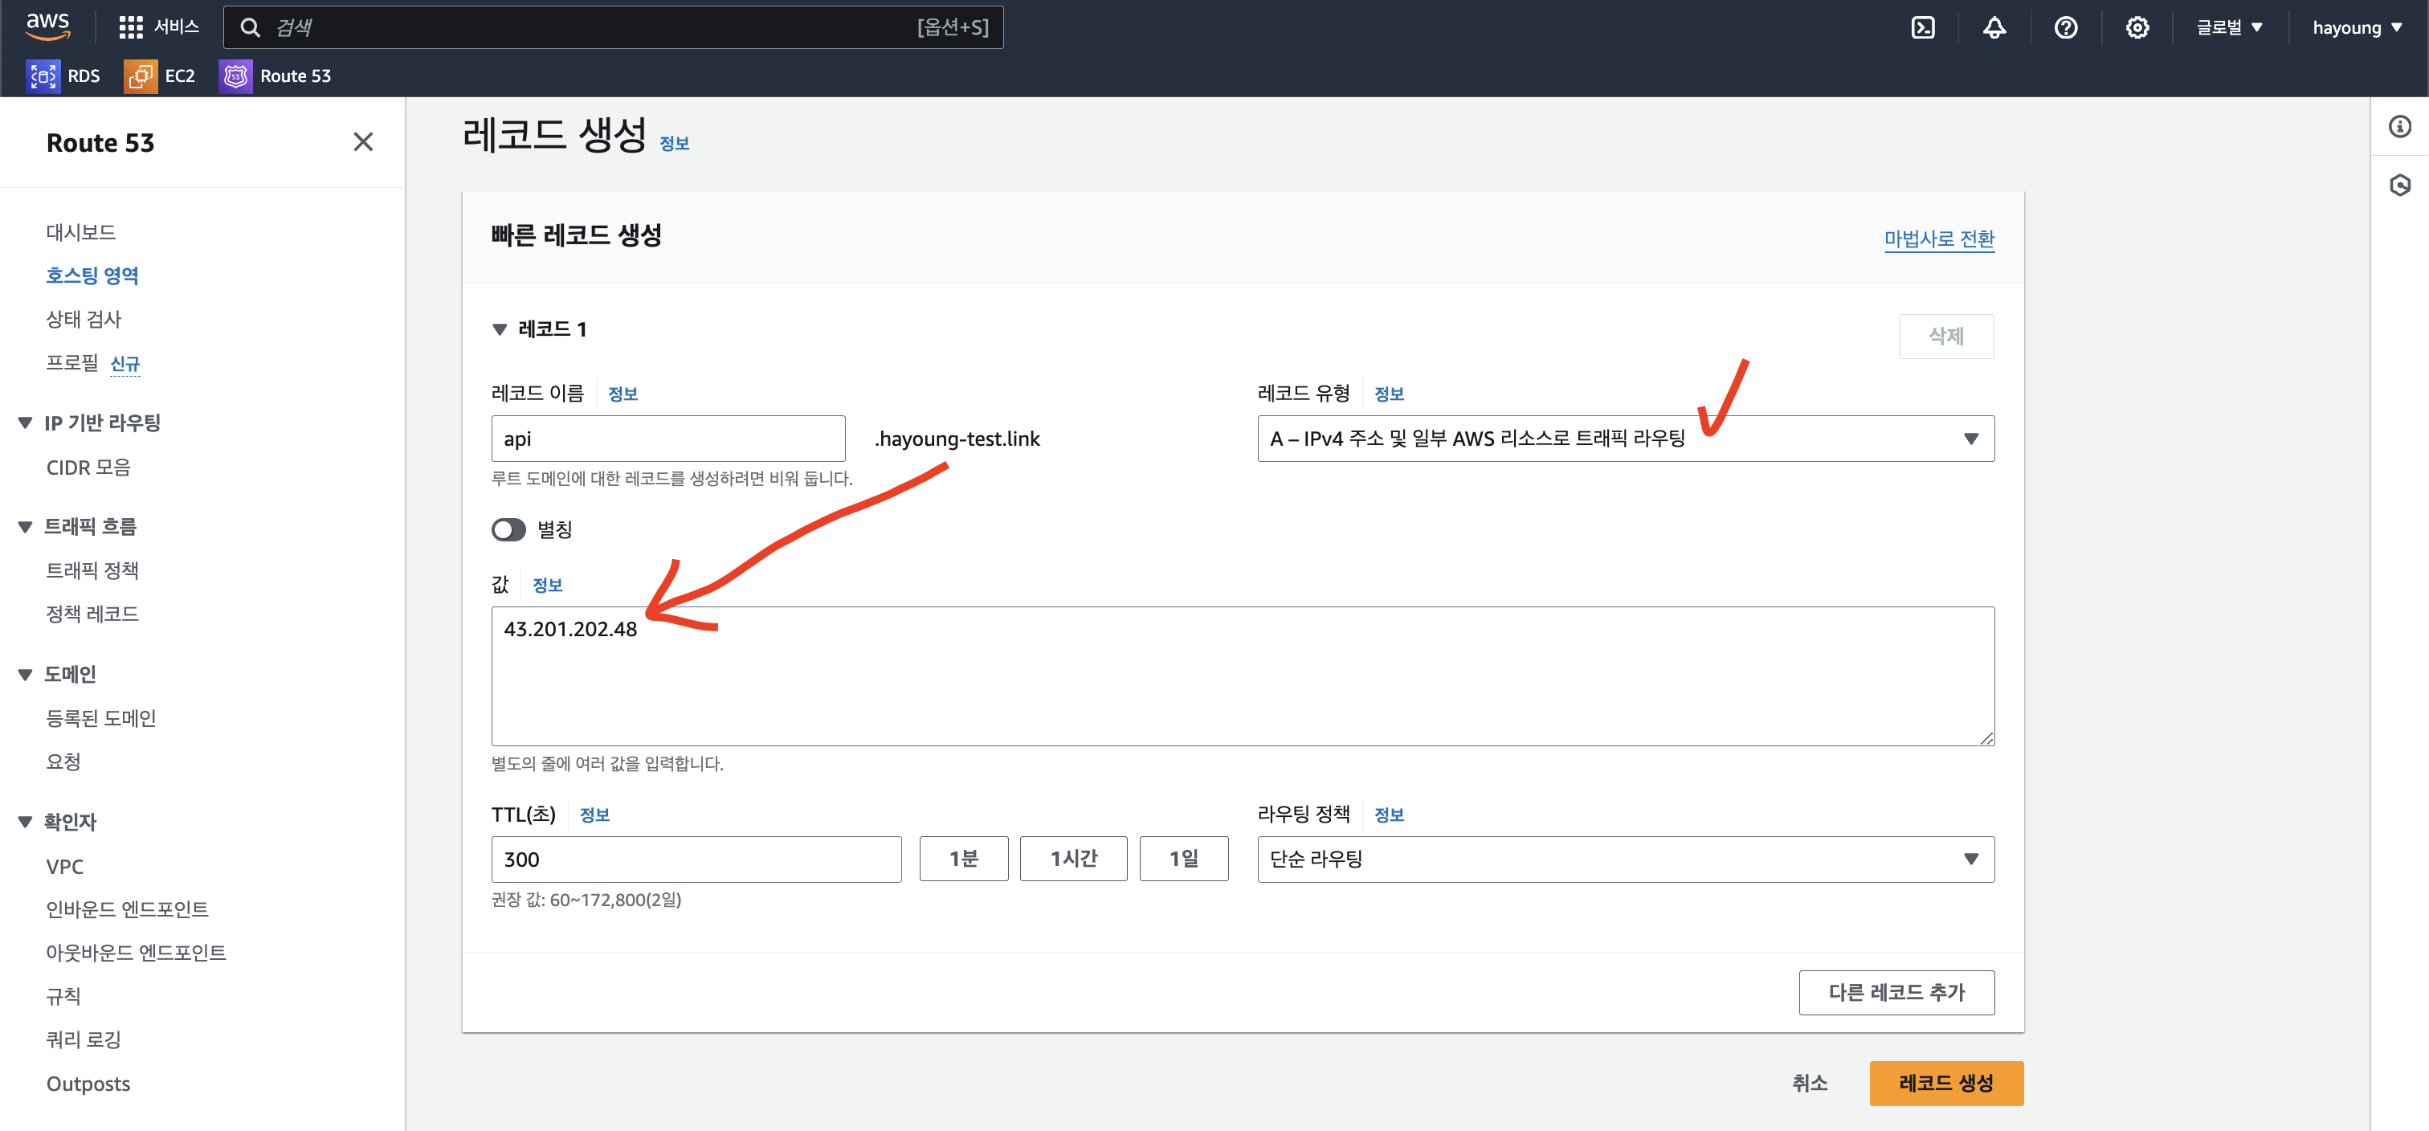Open the RDS shortcut icon
Screen dimensions: 2429x1131
click(43, 76)
